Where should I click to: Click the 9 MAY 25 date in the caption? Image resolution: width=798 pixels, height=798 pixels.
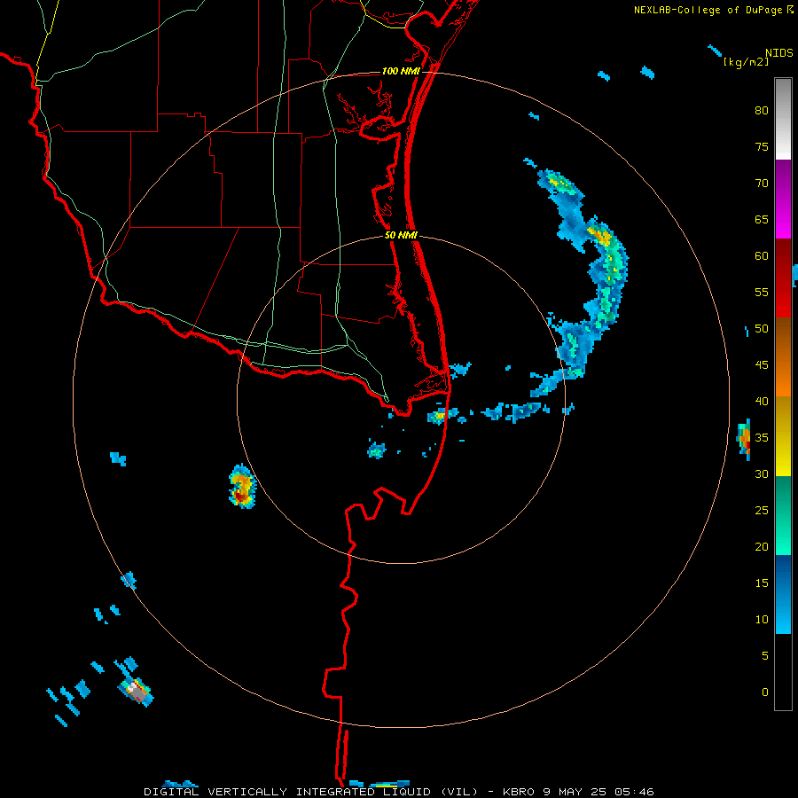click(575, 792)
